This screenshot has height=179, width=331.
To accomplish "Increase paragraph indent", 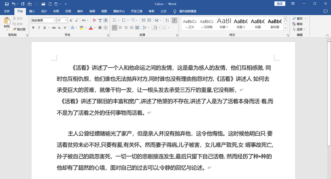I will tap(149, 20).
